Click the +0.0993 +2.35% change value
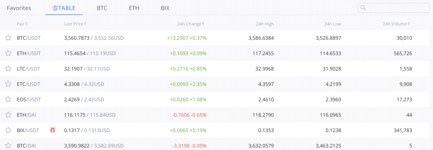Screen dimensions: 433x150 [x=188, y=84]
